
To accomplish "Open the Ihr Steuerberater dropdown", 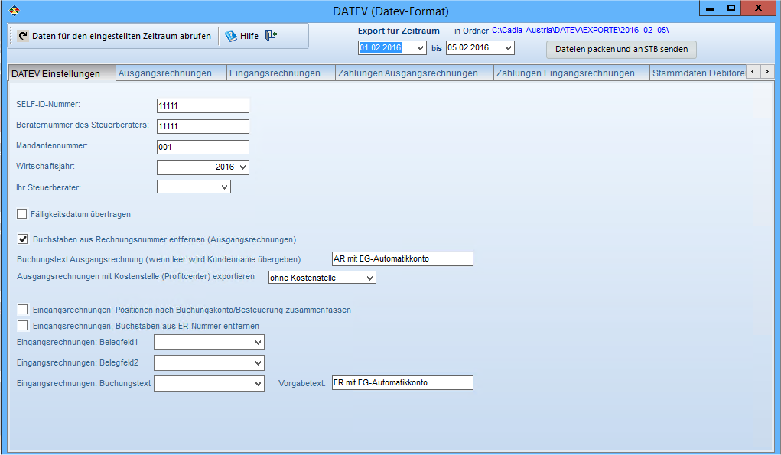I will [225, 187].
